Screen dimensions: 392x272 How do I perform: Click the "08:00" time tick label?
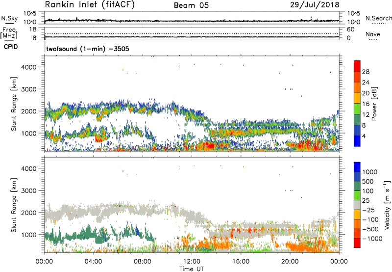pos(142,262)
